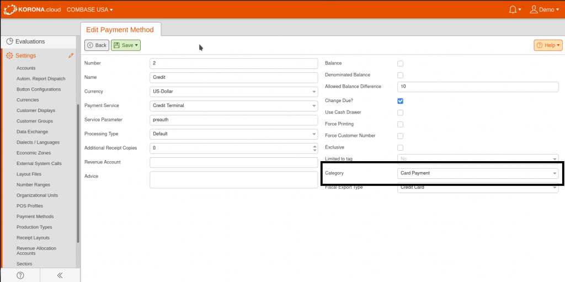Click the Name field containing Credit
The height and width of the screenshot is (282, 565).
pos(233,77)
